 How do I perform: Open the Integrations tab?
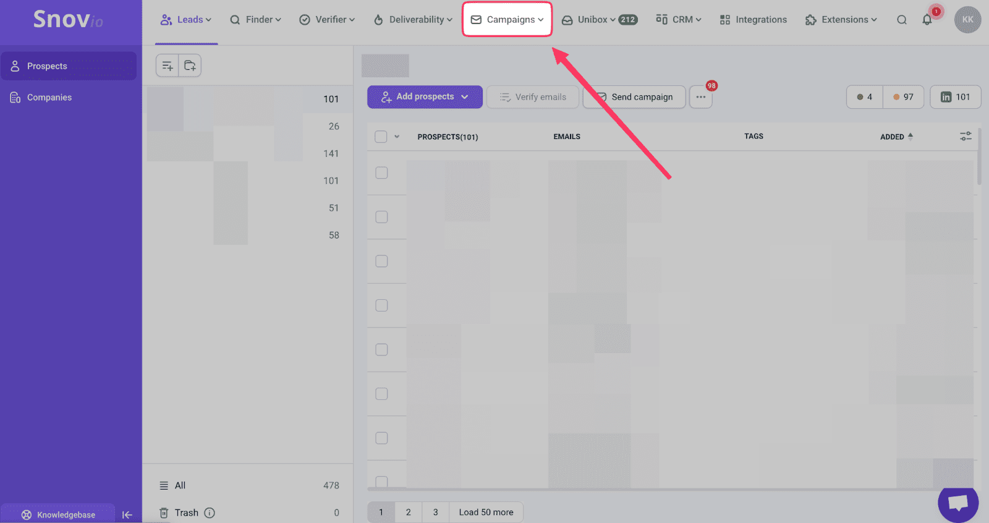pos(753,20)
